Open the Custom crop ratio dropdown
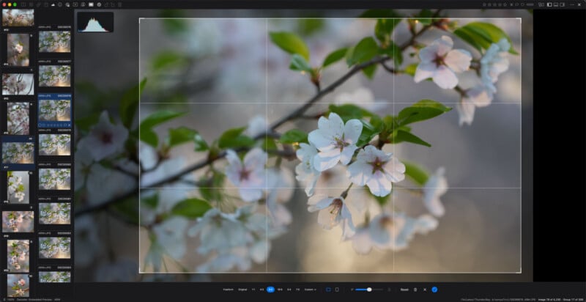 [310, 290]
